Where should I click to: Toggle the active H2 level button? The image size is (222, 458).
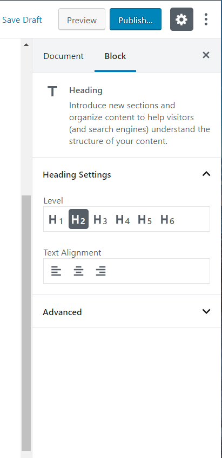pyautogui.click(x=78, y=219)
